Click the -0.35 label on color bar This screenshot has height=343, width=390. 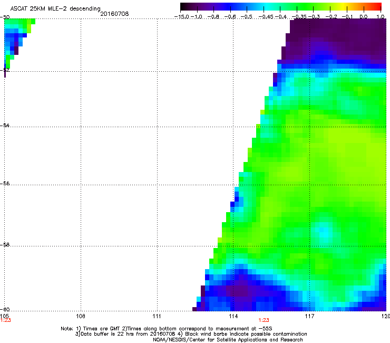click(x=299, y=17)
